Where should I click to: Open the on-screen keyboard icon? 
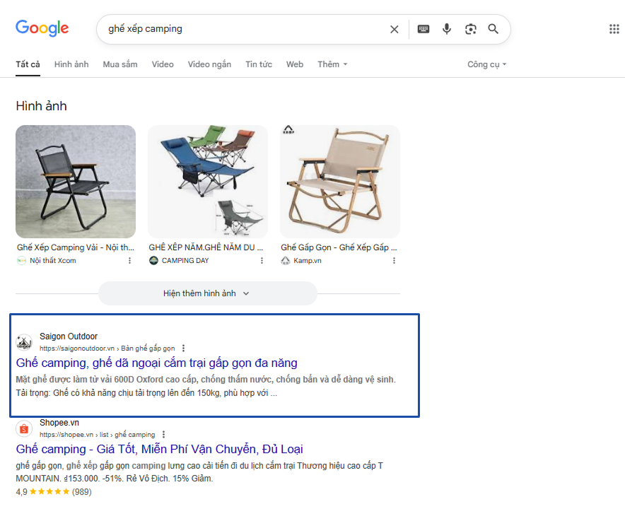[x=424, y=29]
